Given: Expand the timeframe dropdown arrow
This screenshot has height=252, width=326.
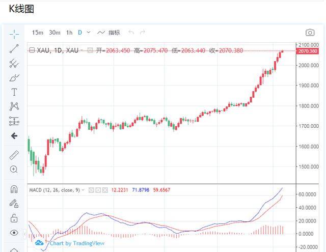Looking at the screenshot, I should (x=89, y=33).
